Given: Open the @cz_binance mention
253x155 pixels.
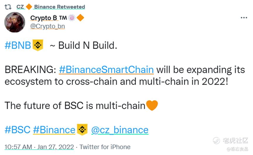Looking at the screenshot, I should 120,130.
